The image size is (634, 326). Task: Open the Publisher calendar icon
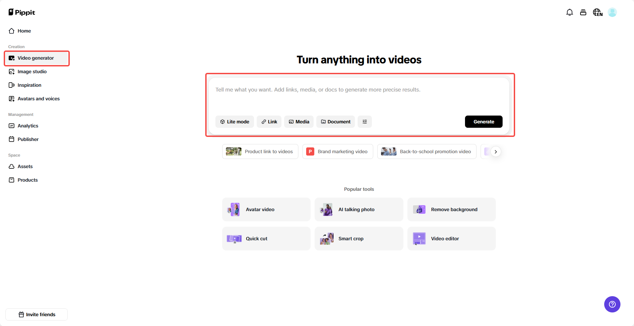coord(12,139)
